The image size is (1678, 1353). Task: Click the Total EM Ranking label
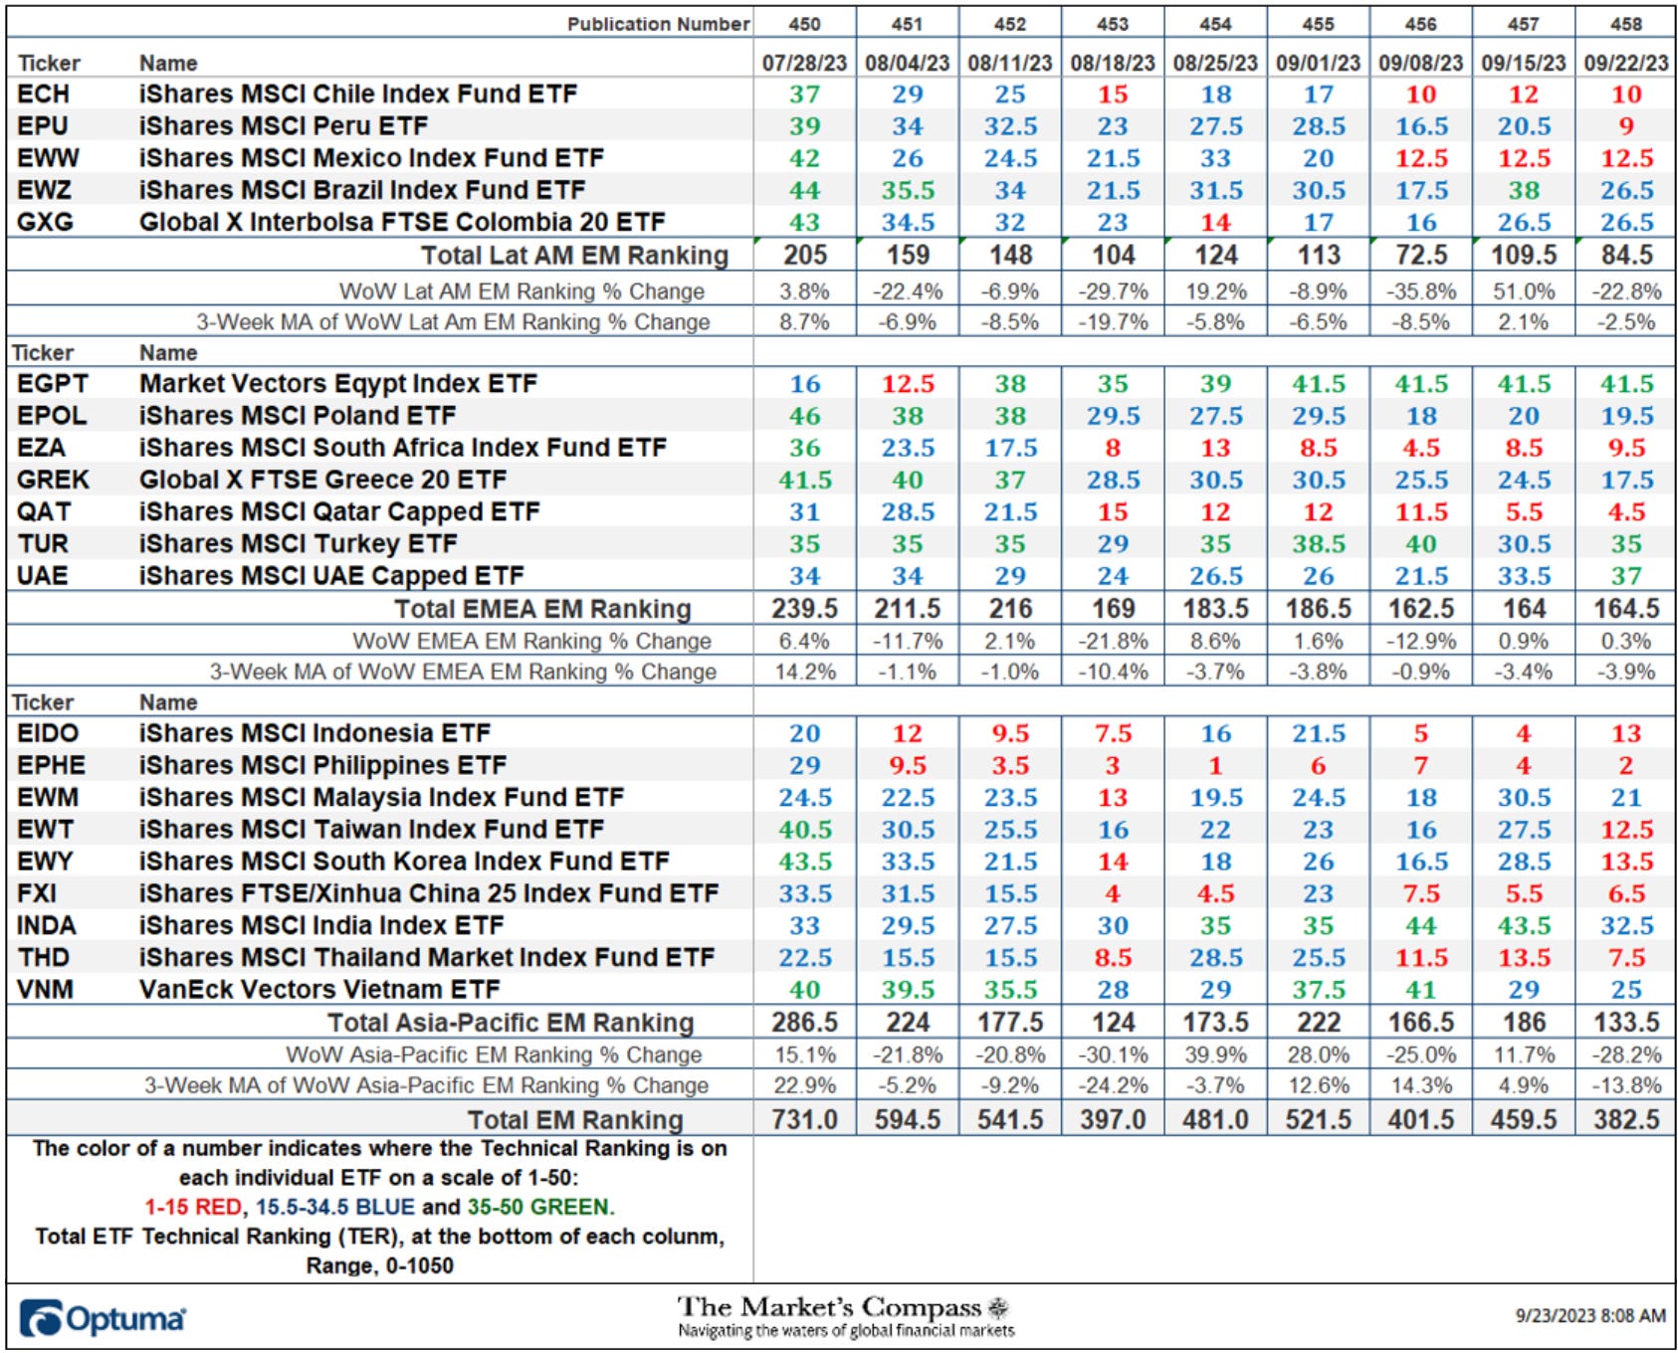click(575, 1120)
